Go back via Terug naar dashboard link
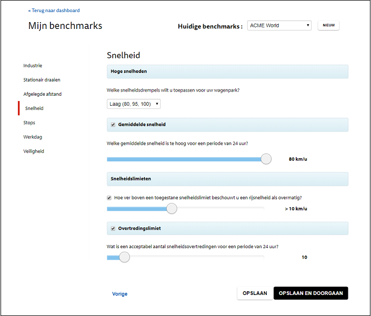This screenshot has width=371, height=316. [54, 11]
